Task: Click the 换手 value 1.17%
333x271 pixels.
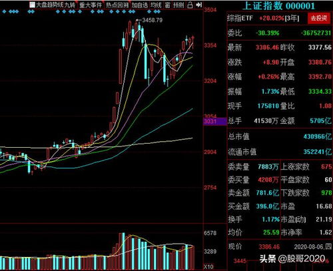Action: point(270,220)
